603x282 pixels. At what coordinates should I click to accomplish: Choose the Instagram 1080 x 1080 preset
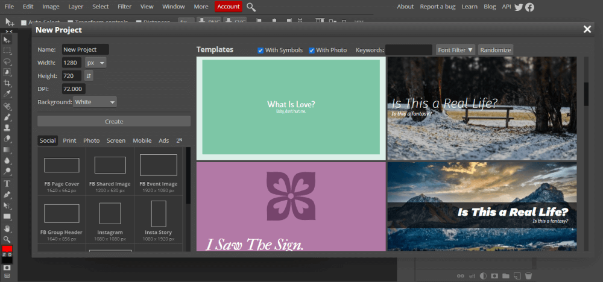coord(110,219)
